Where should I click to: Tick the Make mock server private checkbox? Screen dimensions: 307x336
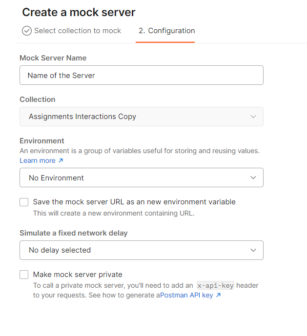[x=24, y=275]
